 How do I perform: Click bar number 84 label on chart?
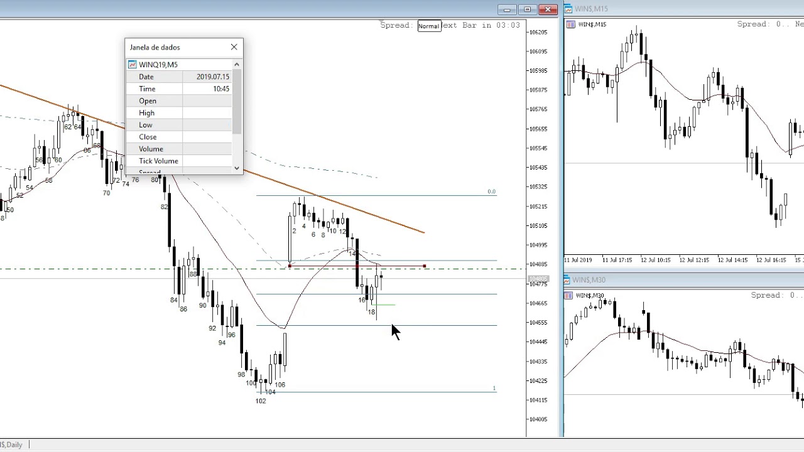174,300
